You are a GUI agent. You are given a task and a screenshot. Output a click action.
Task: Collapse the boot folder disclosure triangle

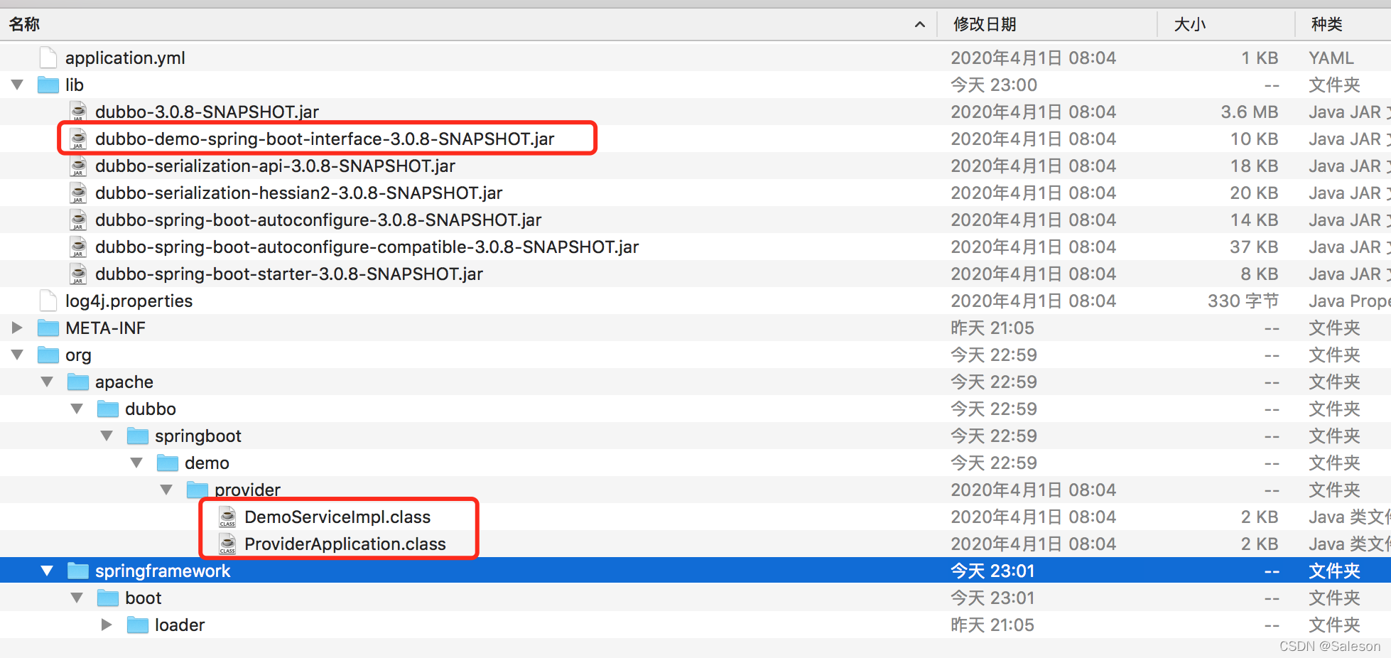click(x=77, y=598)
